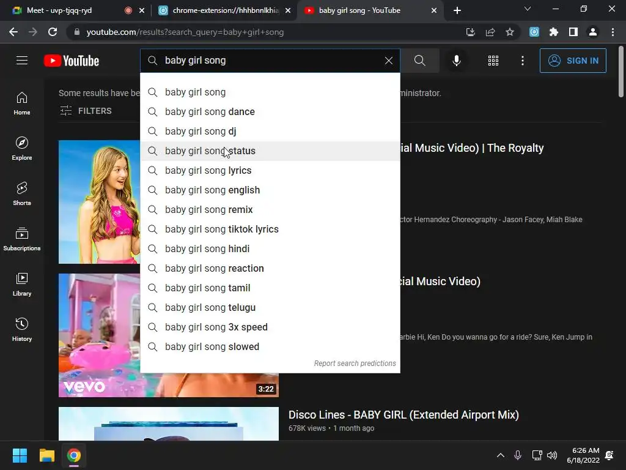Share this page icon
Image resolution: width=626 pixels, height=470 pixels.
[x=490, y=32]
